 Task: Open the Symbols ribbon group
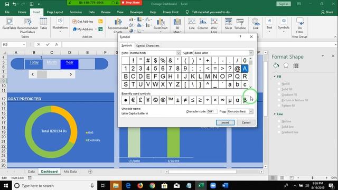(284, 25)
